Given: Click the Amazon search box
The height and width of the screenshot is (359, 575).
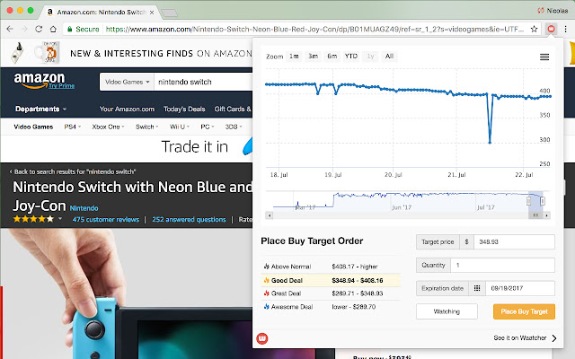Looking at the screenshot, I should coord(204,82).
